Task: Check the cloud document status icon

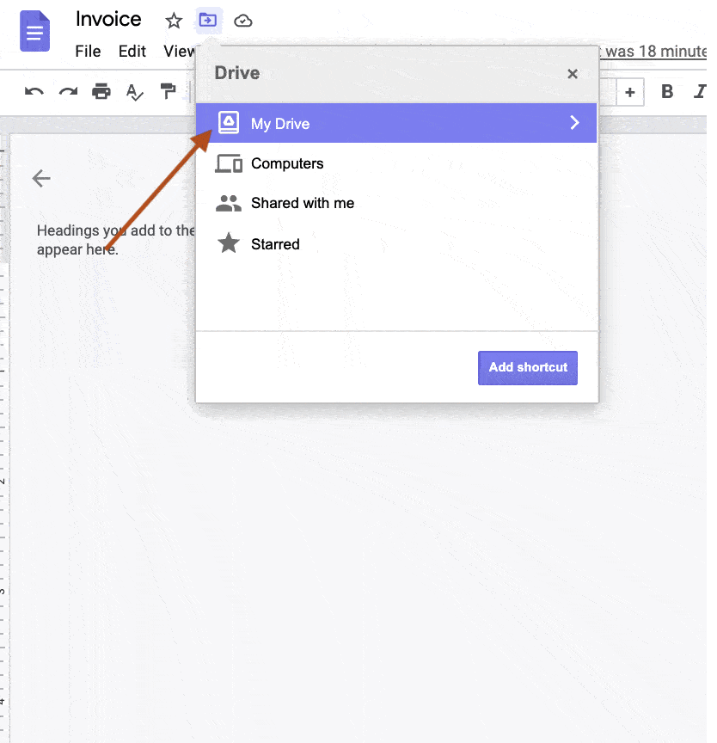Action: click(x=243, y=21)
